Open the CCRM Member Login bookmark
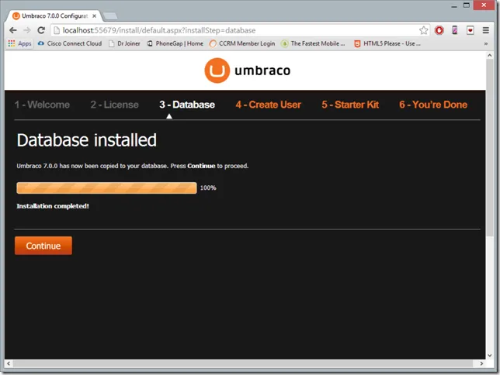Image resolution: width=500 pixels, height=375 pixels. click(x=242, y=43)
